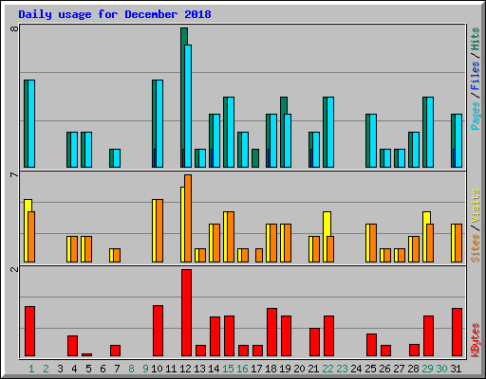Click the Pages legend label

(476, 116)
